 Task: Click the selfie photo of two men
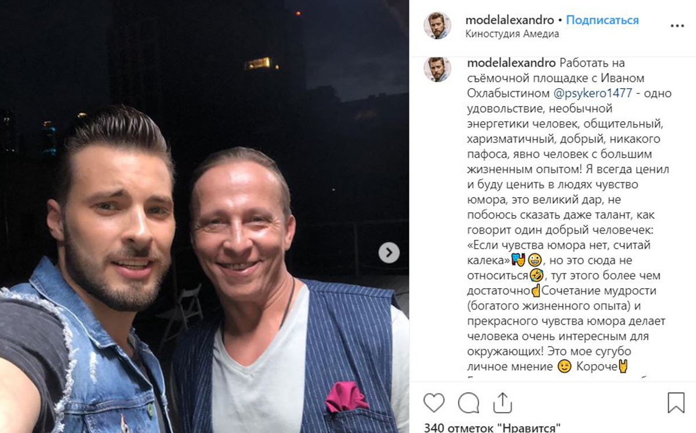[x=204, y=216]
